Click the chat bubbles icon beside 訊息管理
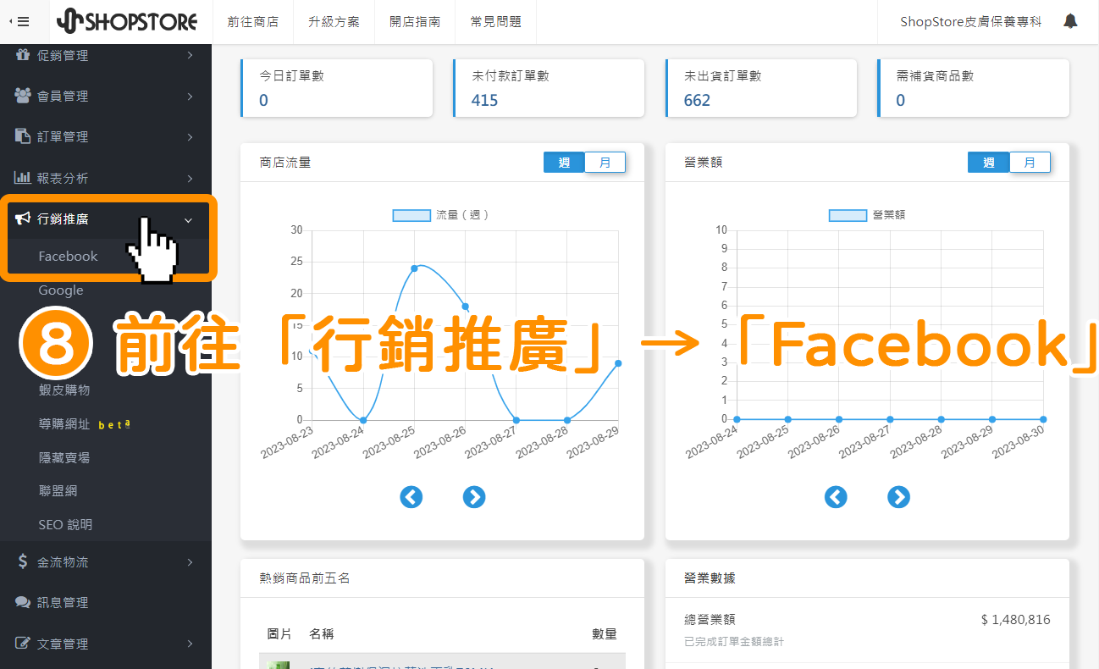Screen dimensions: 1099x669 (x=23, y=602)
